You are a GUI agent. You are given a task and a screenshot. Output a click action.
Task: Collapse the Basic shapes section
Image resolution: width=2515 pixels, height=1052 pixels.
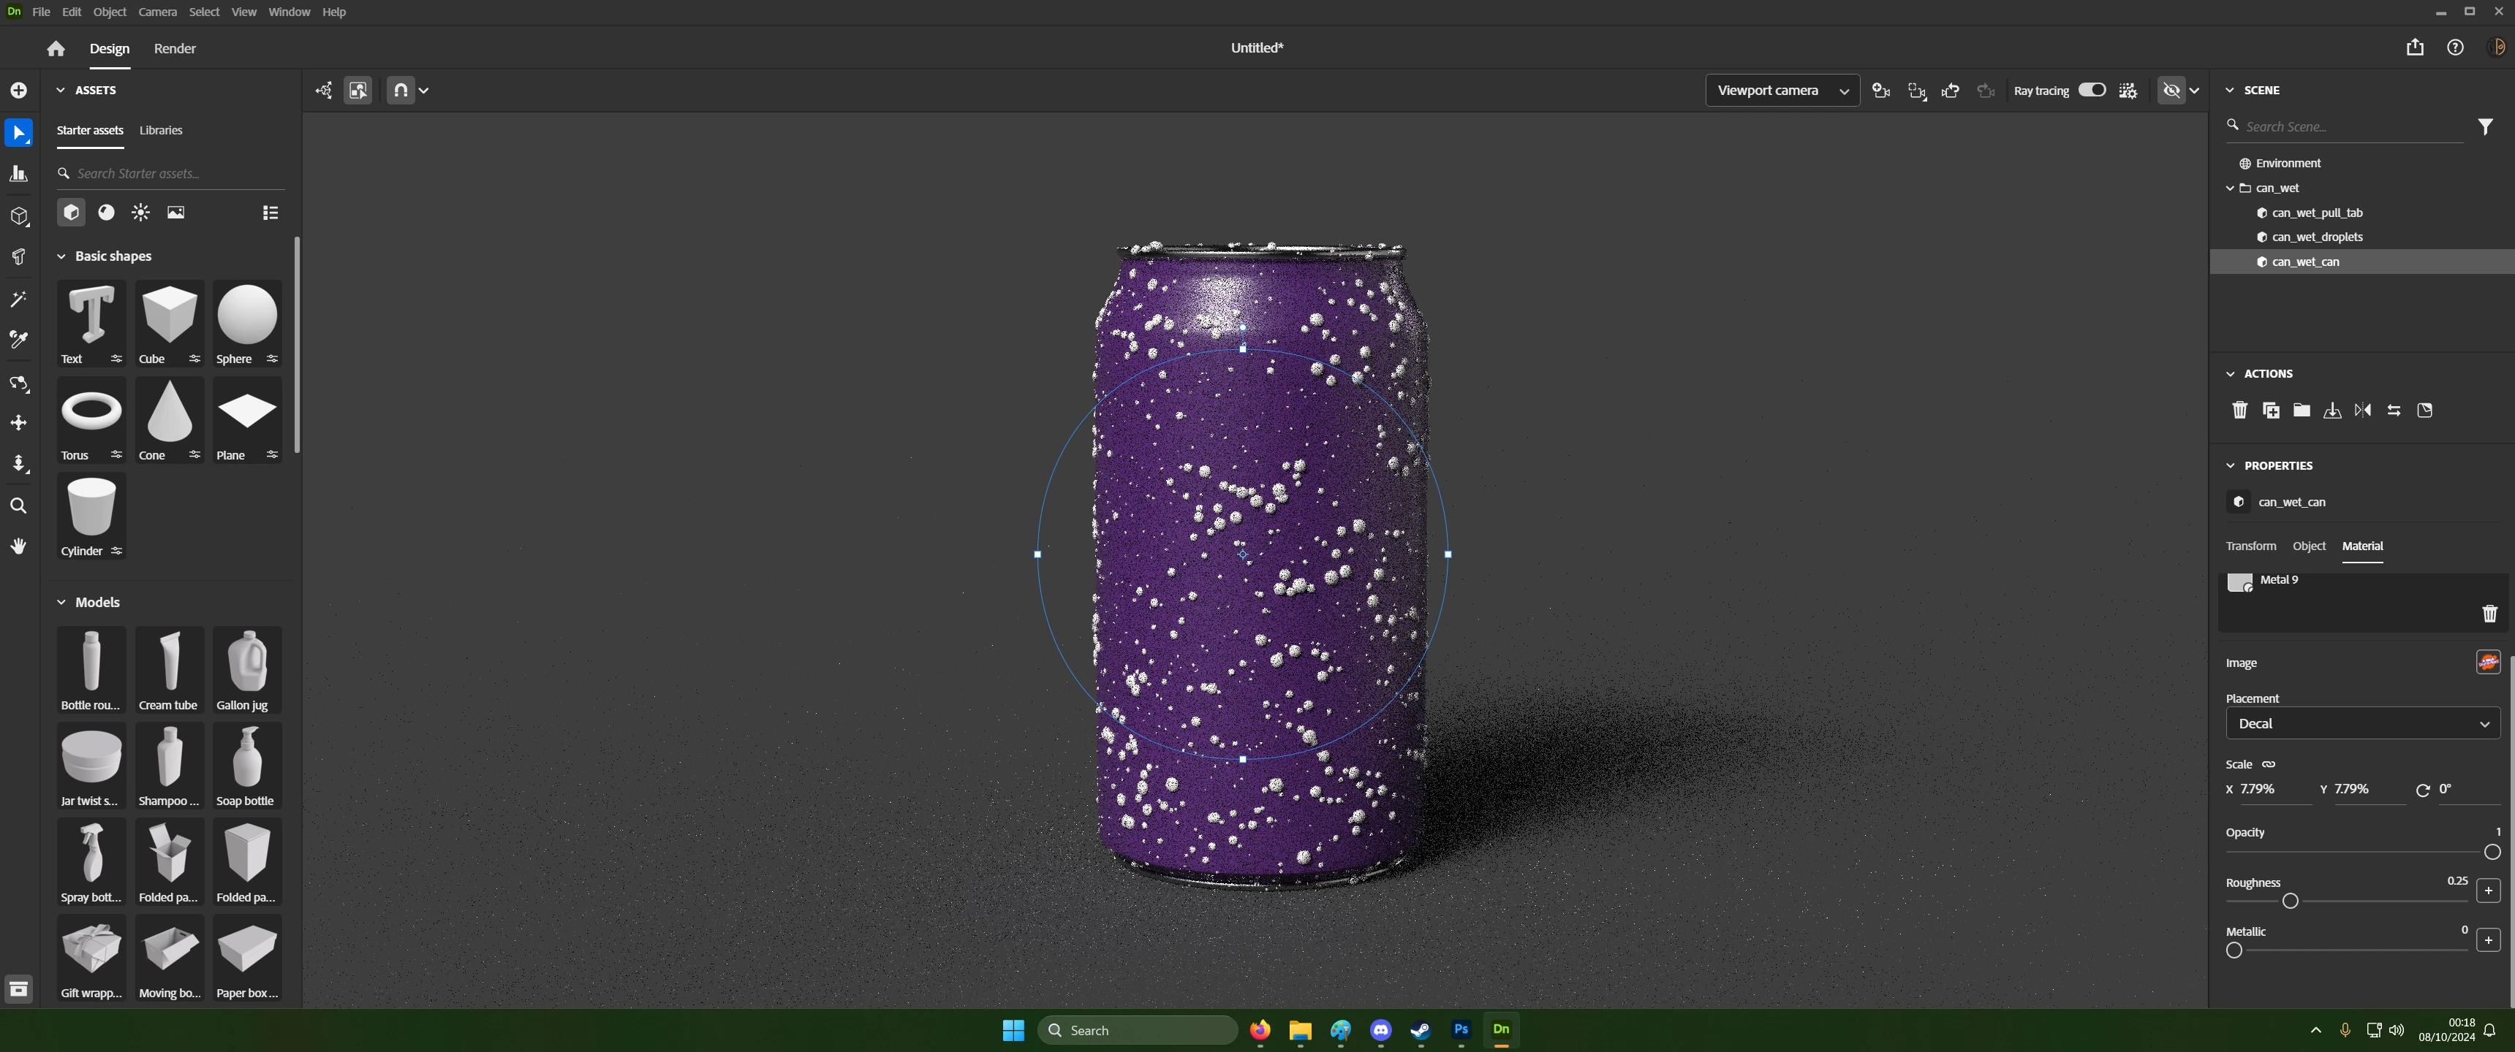click(61, 256)
